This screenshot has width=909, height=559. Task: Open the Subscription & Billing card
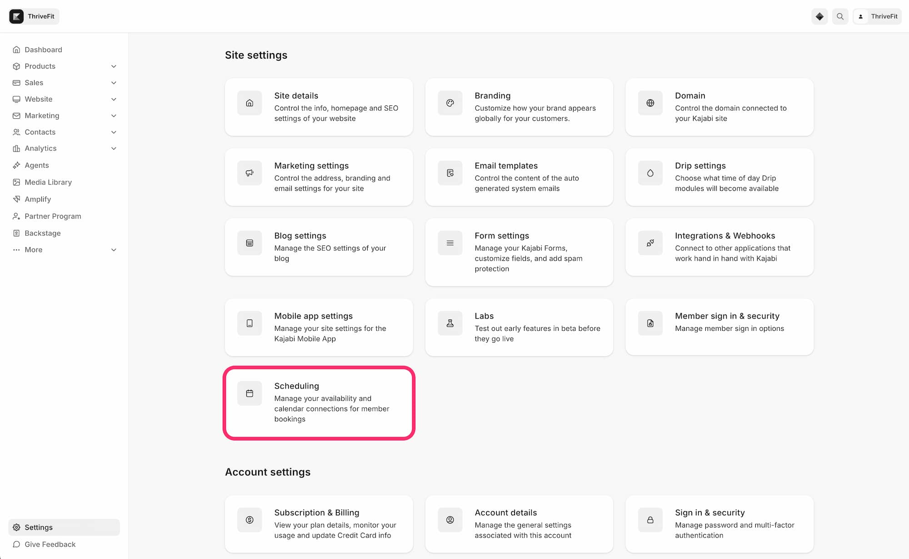click(x=319, y=524)
